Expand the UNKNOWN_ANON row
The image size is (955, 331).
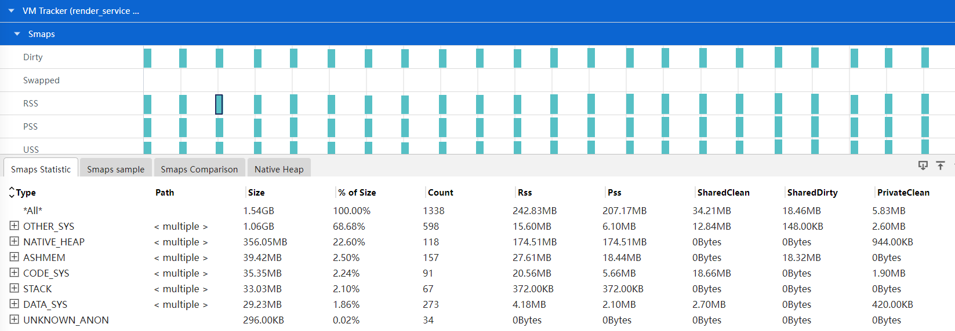pyautogui.click(x=14, y=319)
